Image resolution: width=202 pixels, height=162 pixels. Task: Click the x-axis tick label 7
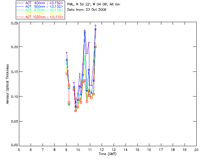tap(43, 150)
